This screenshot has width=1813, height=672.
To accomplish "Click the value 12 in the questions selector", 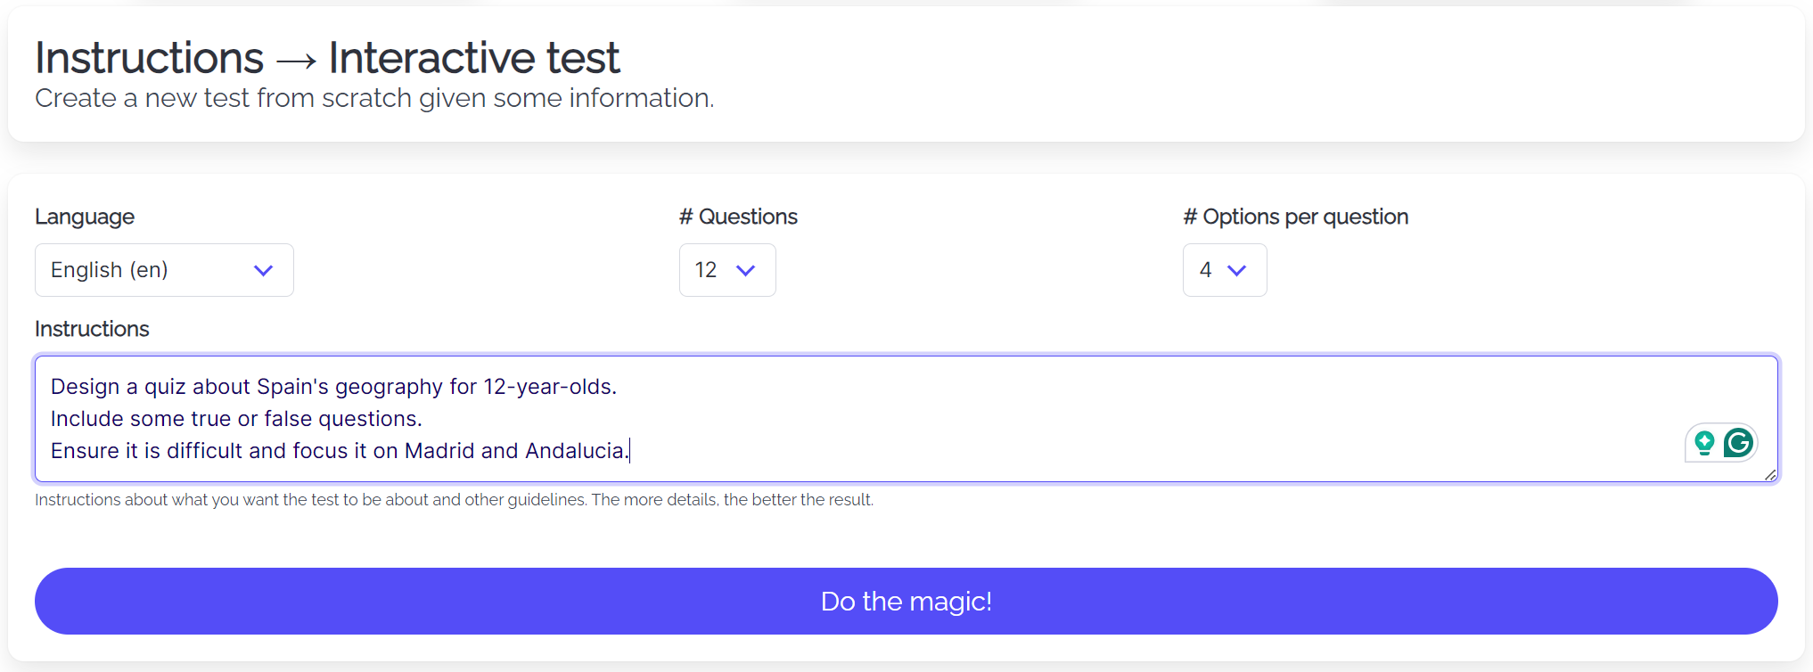I will pos(705,270).
